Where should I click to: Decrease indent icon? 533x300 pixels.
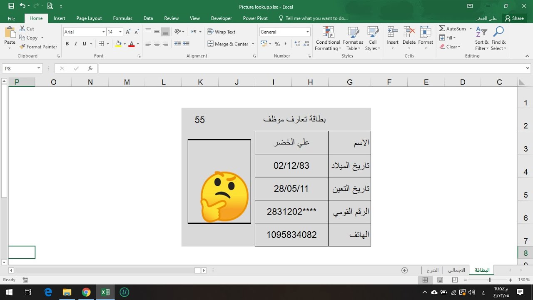177,44
